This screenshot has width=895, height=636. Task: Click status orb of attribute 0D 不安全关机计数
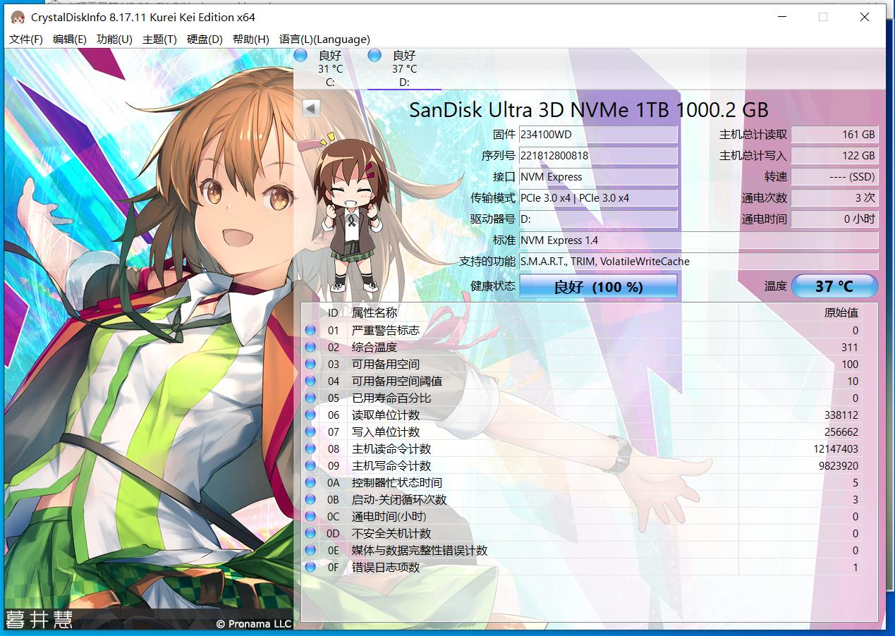(x=310, y=533)
